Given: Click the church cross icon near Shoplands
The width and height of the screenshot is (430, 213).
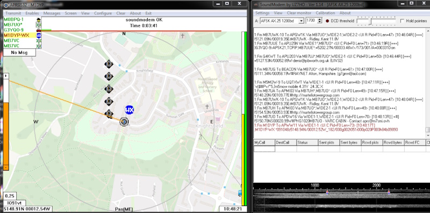Looking at the screenshot, I should (x=207, y=106).
